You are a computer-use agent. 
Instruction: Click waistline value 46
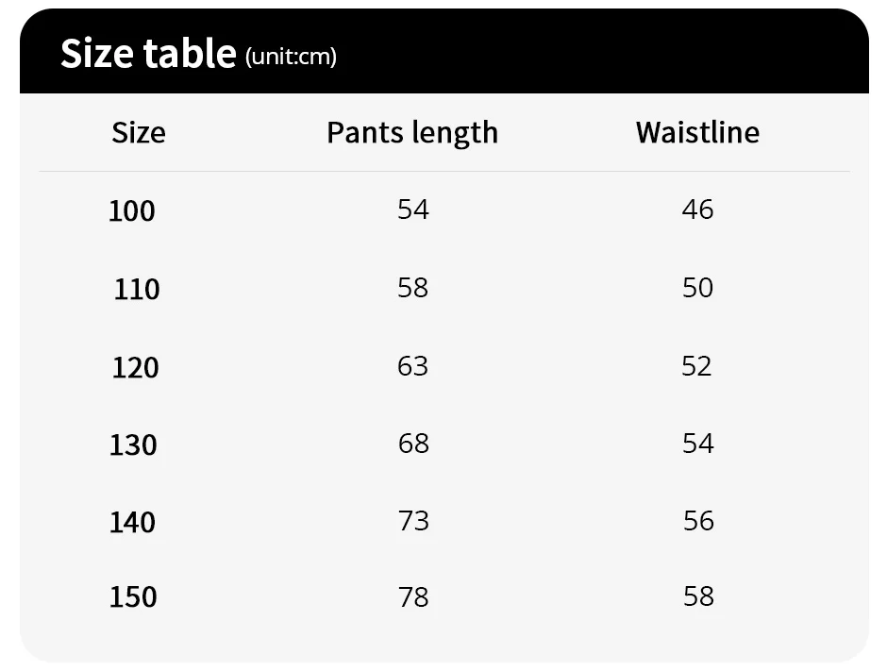[x=697, y=210]
